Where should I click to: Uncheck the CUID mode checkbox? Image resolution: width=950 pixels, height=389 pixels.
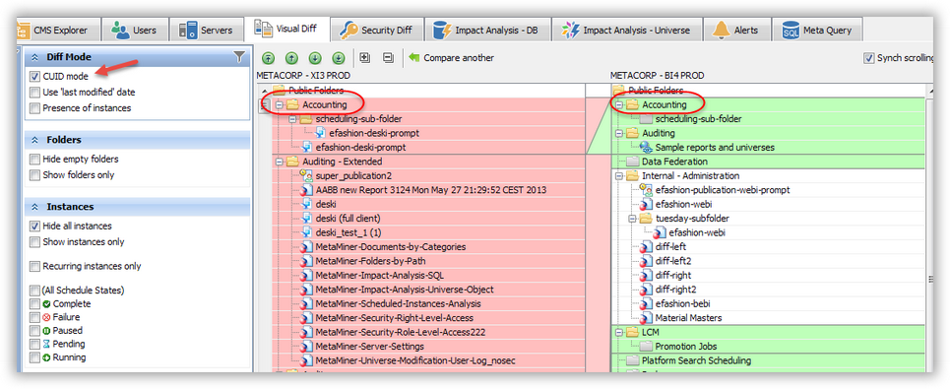(x=34, y=77)
